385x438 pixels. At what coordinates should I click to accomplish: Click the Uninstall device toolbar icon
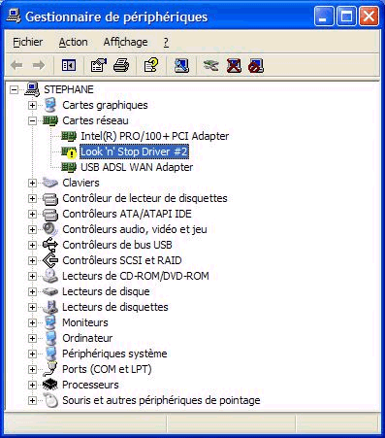234,66
